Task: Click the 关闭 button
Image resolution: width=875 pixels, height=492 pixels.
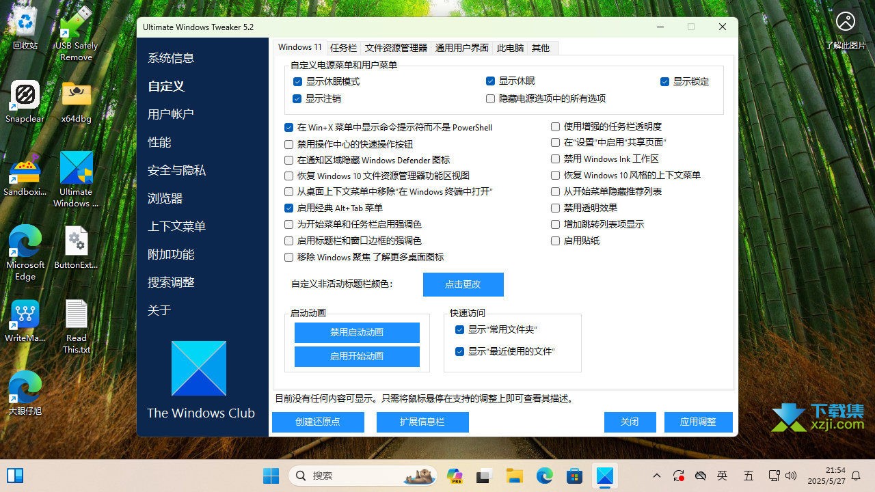Action: click(630, 422)
